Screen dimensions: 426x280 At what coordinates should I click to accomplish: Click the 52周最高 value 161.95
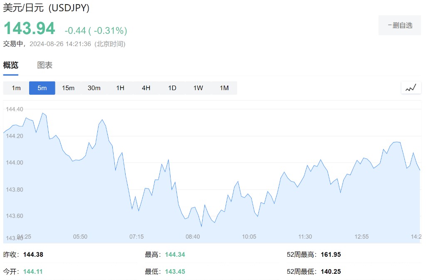(x=331, y=255)
